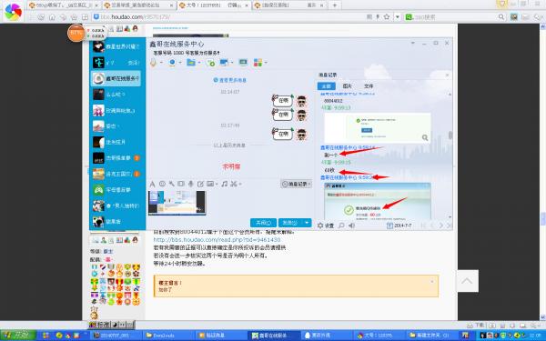Viewport: 546px width, 341px height.
Task: Expand the send picture dropdown arrow
Action: 217,184
